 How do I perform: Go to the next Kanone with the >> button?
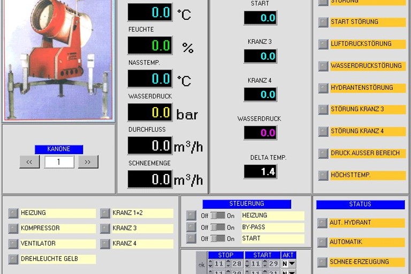click(x=88, y=162)
